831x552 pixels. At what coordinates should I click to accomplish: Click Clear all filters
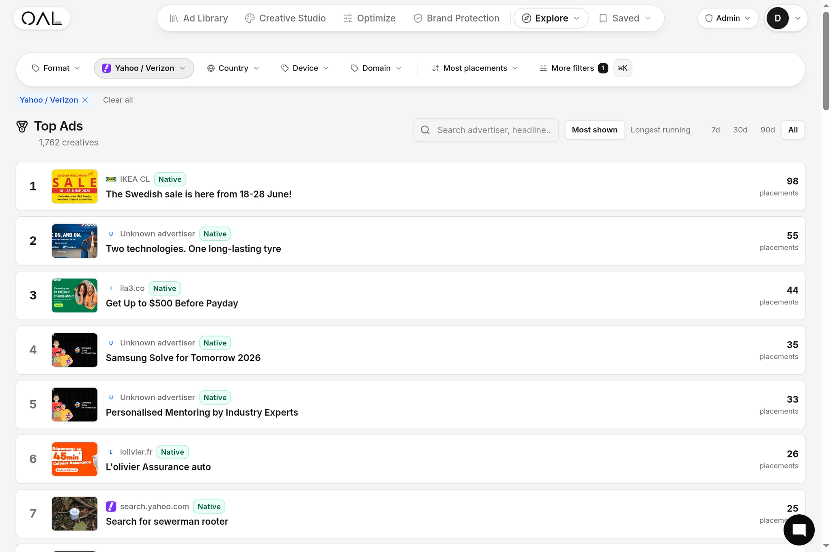118,100
